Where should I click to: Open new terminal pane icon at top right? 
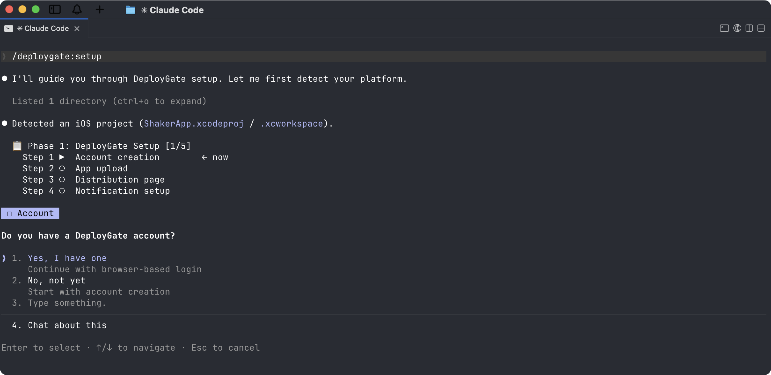724,28
